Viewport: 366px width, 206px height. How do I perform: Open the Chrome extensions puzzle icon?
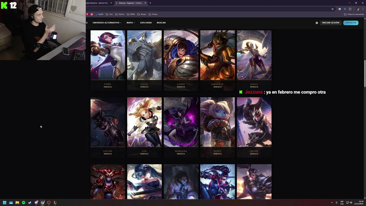pos(350,9)
